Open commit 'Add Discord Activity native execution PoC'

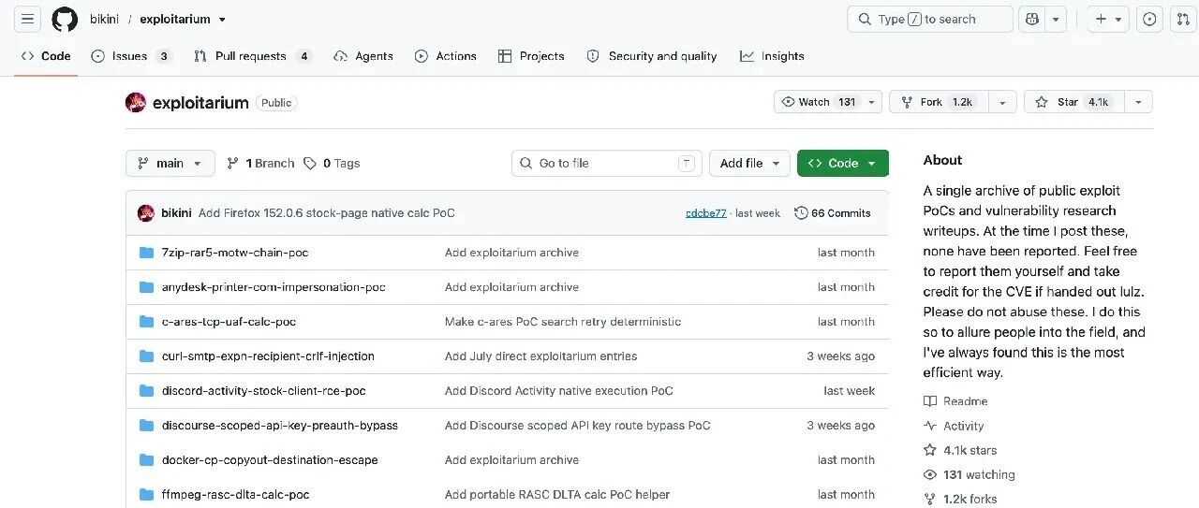click(559, 391)
